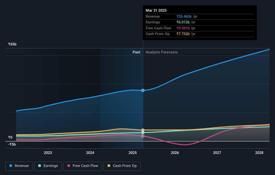Click the pink Free Cash Flow data point
275x175 pixels.
coord(143,136)
